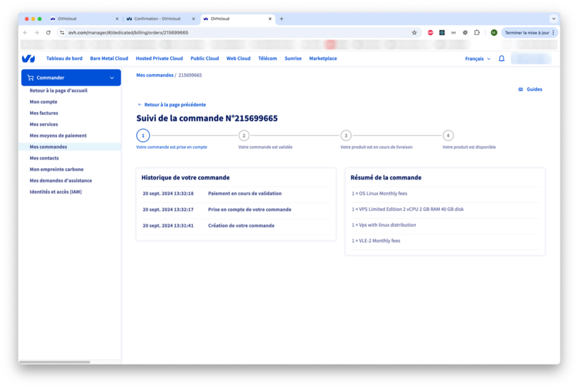Open the tab search chevron in tab bar
580x390 pixels.
(x=553, y=19)
